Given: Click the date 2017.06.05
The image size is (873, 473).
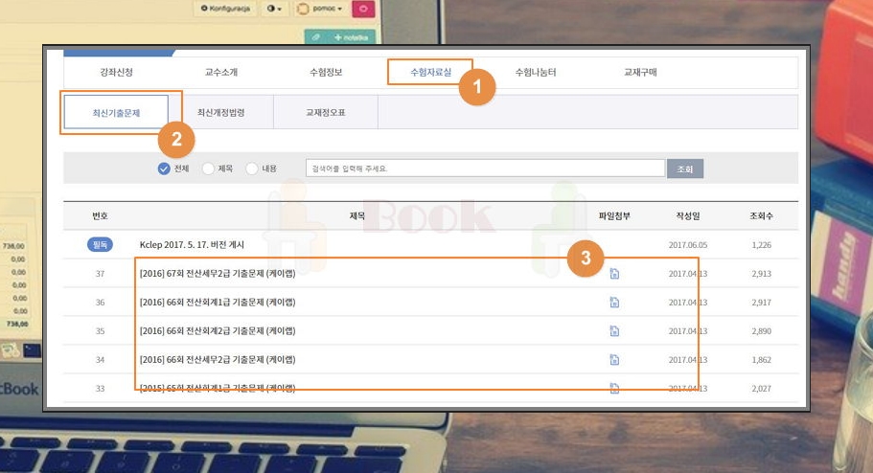Looking at the screenshot, I should 688,245.
